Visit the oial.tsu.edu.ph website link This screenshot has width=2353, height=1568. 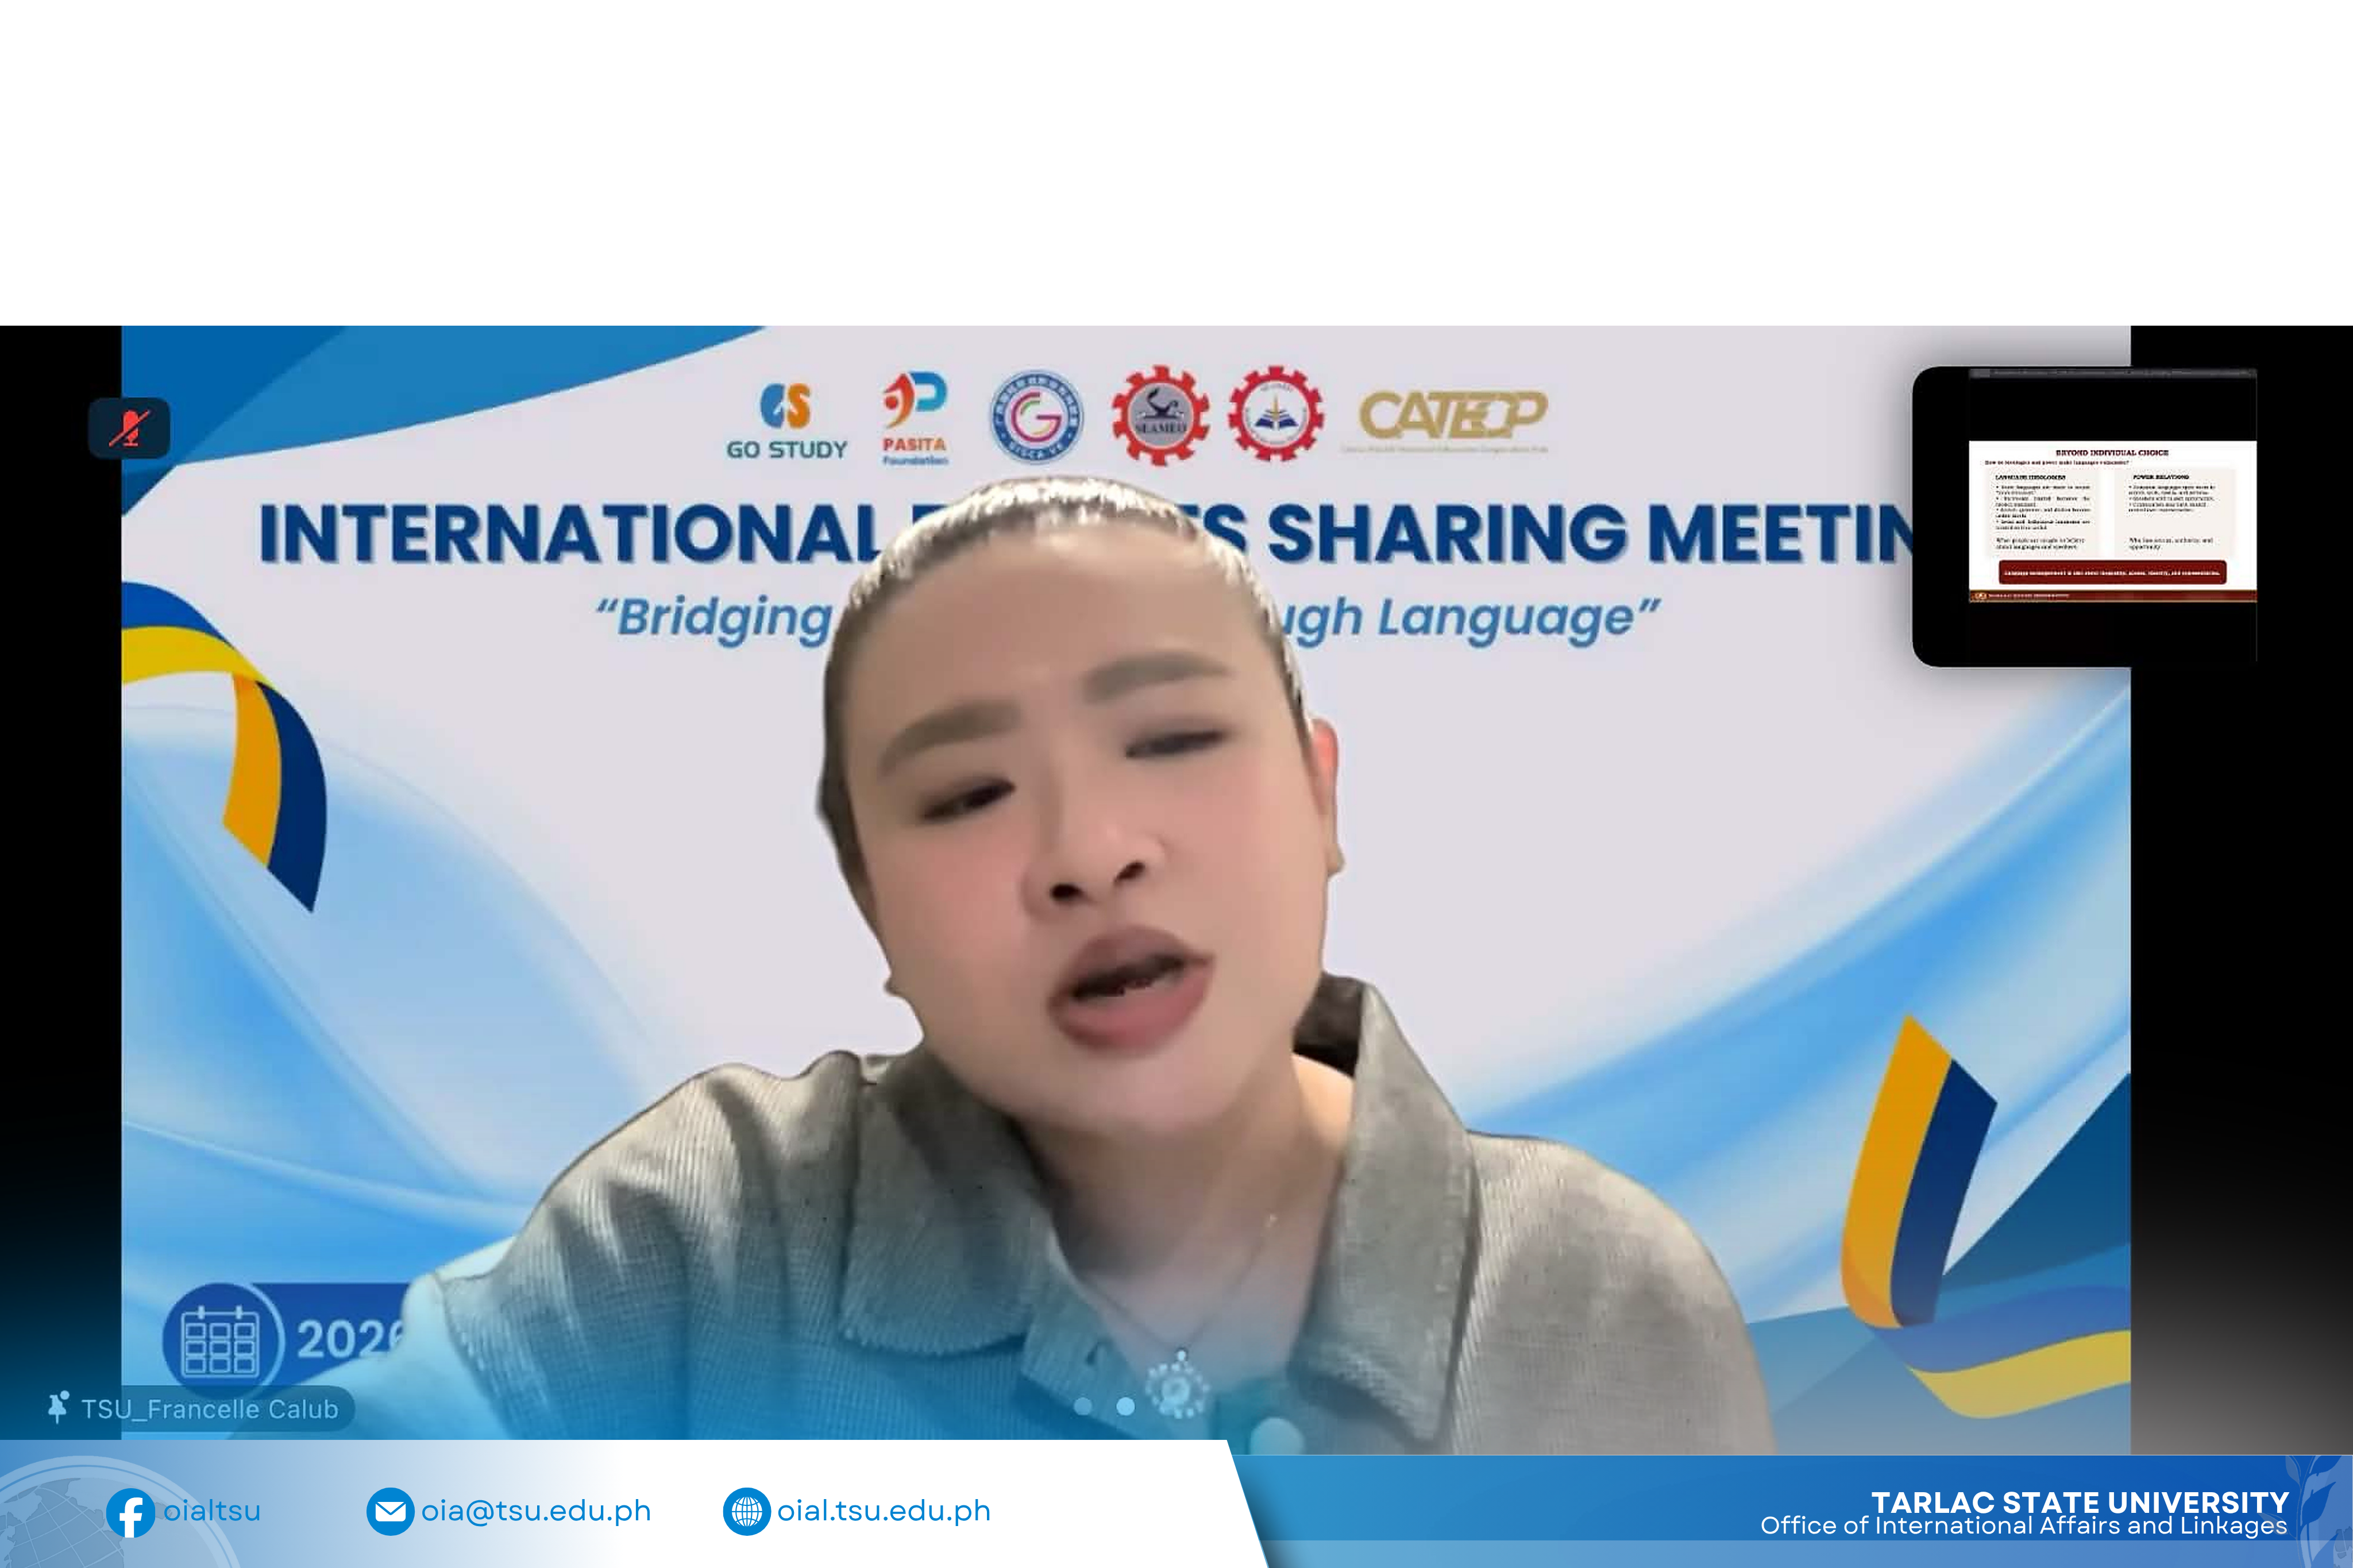tap(884, 1511)
